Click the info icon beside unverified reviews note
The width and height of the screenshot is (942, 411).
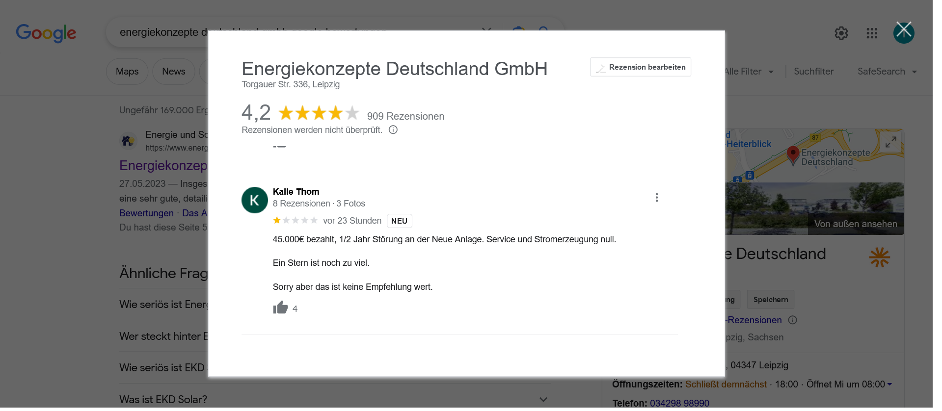[x=393, y=130]
